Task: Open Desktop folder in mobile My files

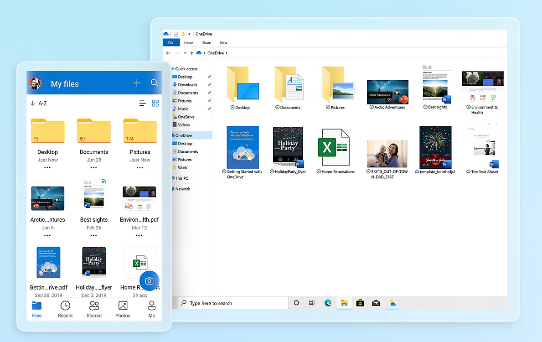Action: 48,131
